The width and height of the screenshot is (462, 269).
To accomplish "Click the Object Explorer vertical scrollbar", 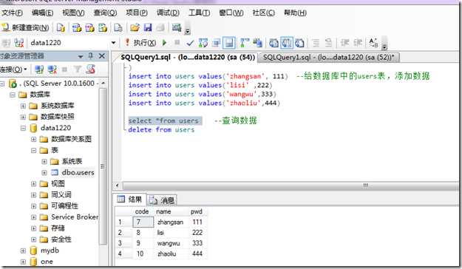I will 103,166.
